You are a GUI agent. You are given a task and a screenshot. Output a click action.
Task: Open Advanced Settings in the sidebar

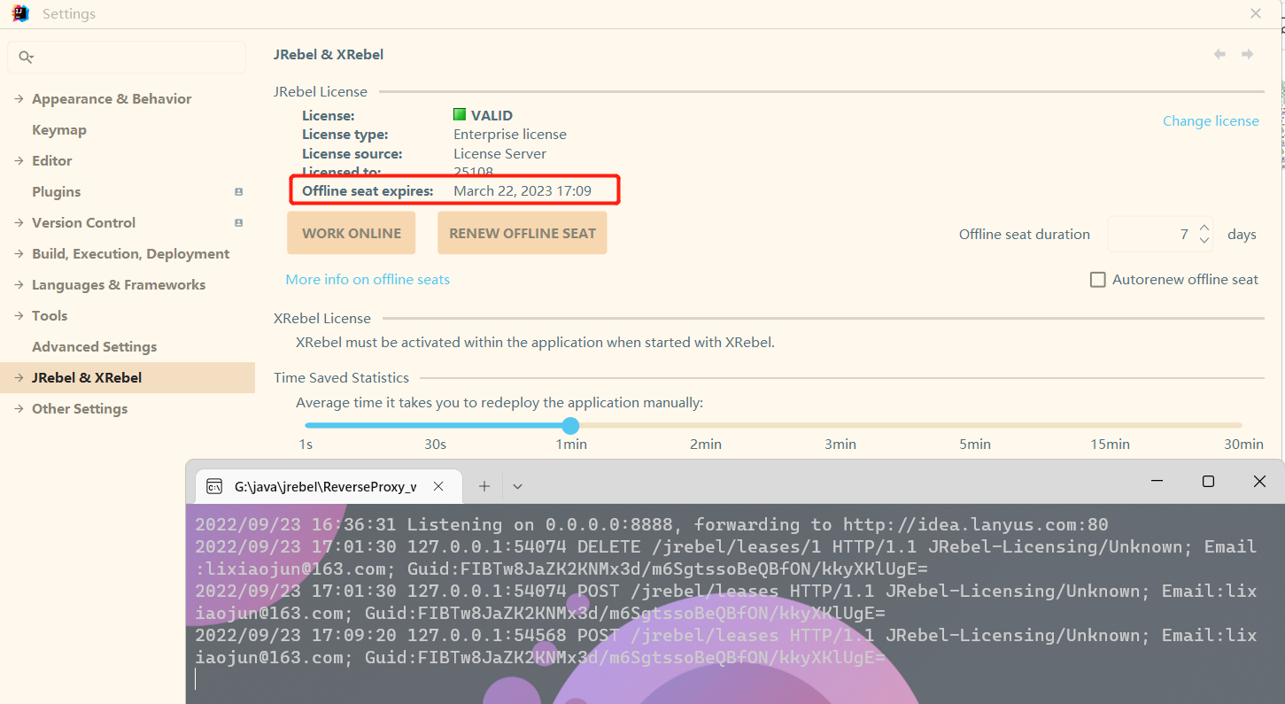[x=94, y=347]
